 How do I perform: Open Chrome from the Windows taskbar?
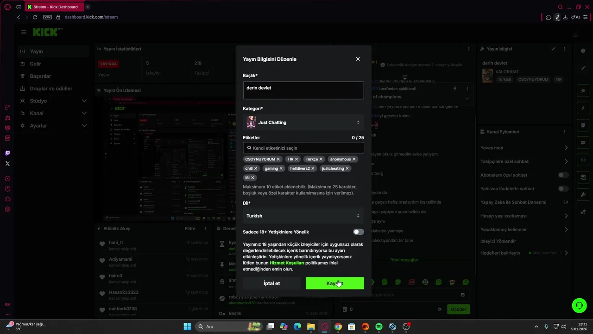tap(338, 327)
